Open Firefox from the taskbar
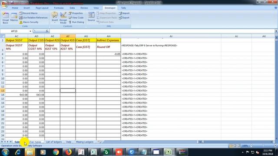 pyautogui.click(x=69, y=152)
